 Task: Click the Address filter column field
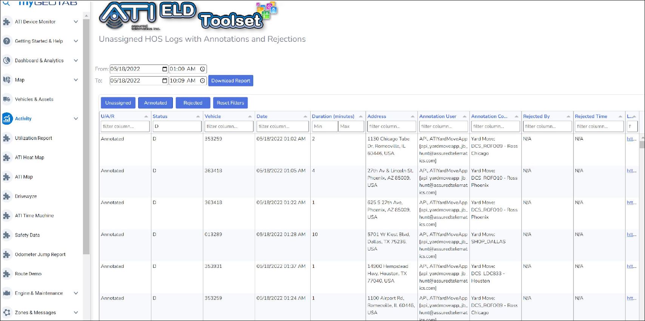(391, 126)
